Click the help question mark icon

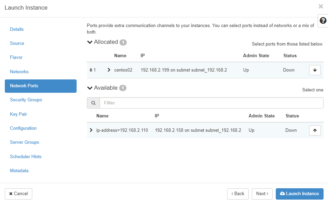tap(323, 21)
